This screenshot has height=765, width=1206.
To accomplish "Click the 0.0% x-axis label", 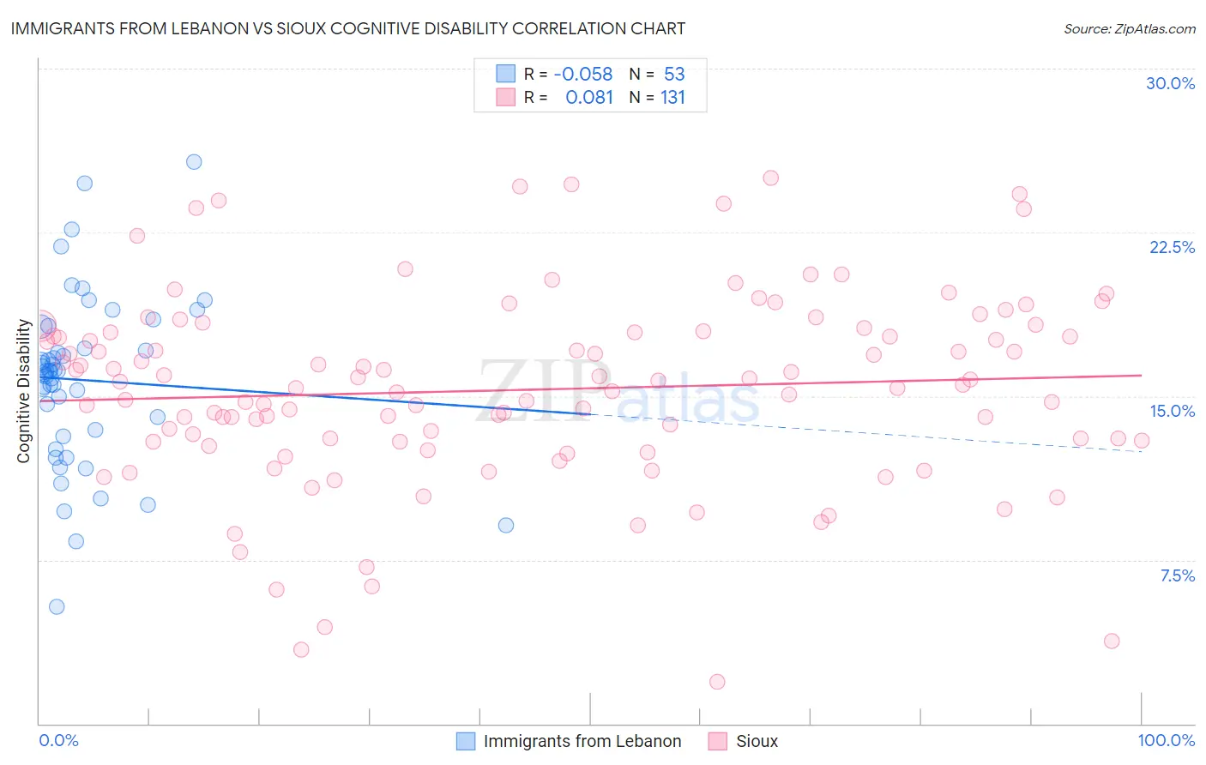I will pyautogui.click(x=58, y=740).
